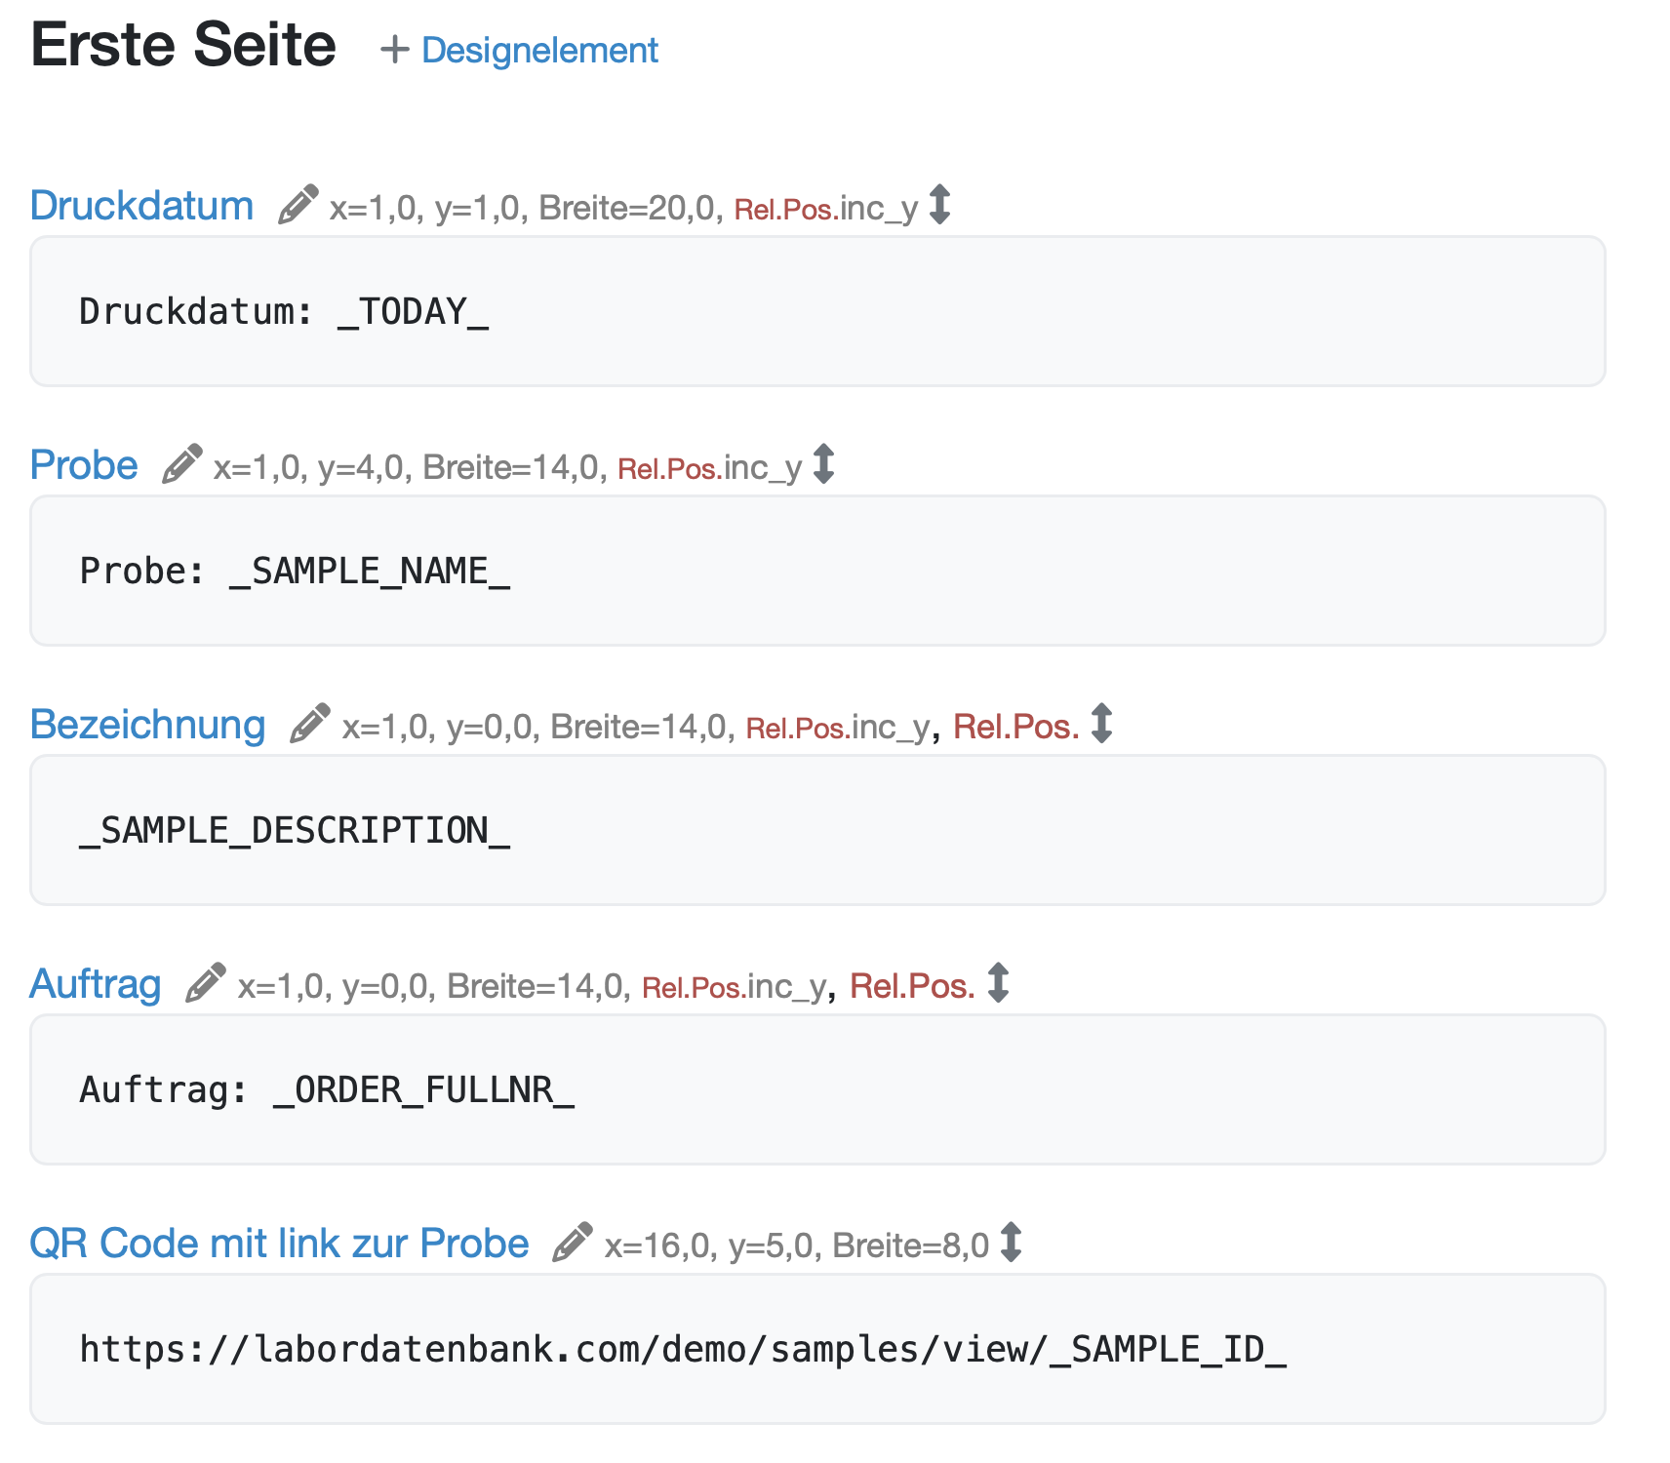Open the Probe element link
Image resolution: width=1670 pixels, height=1463 pixels.
coord(84,465)
